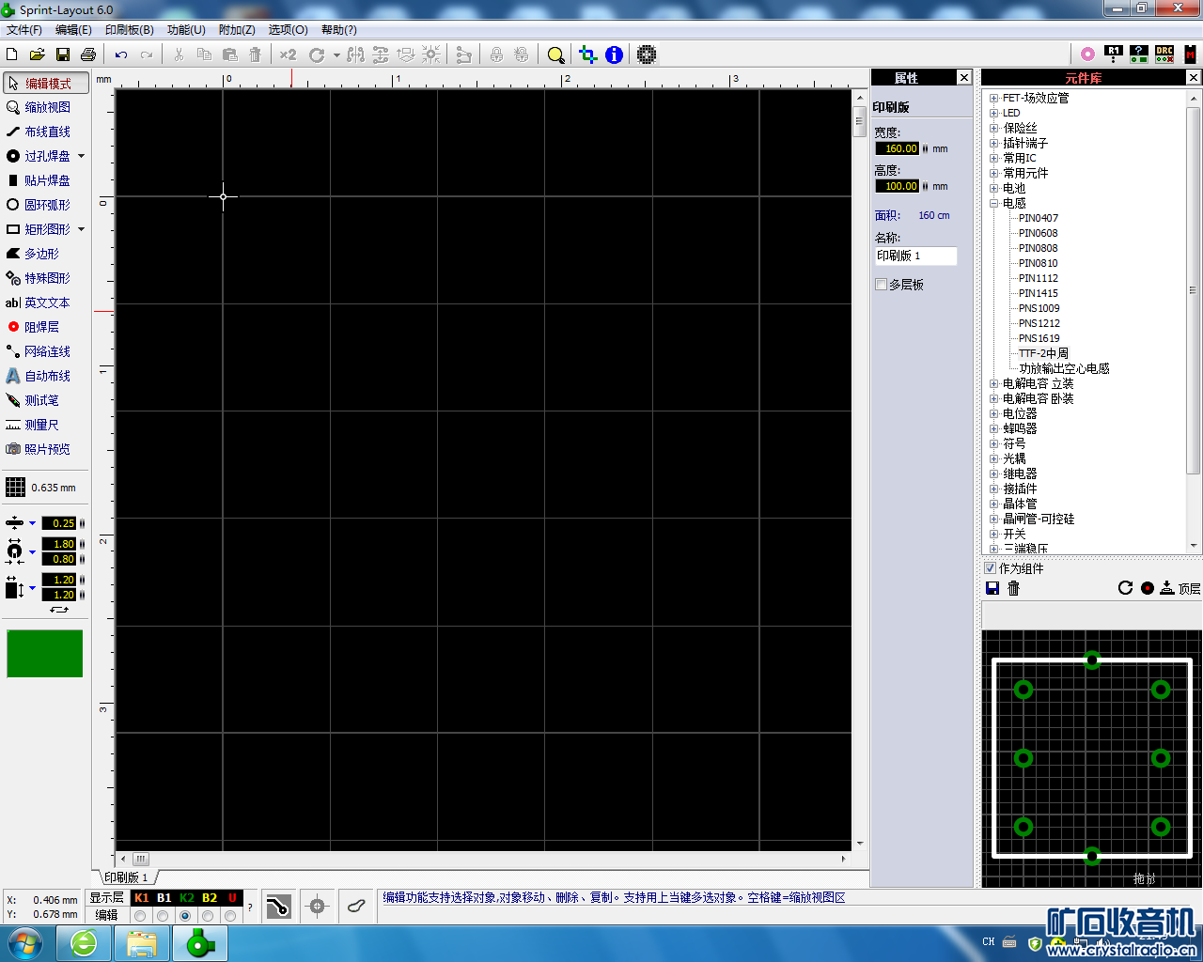
Task: Select the K2 layer edit radio button
Action: click(185, 916)
